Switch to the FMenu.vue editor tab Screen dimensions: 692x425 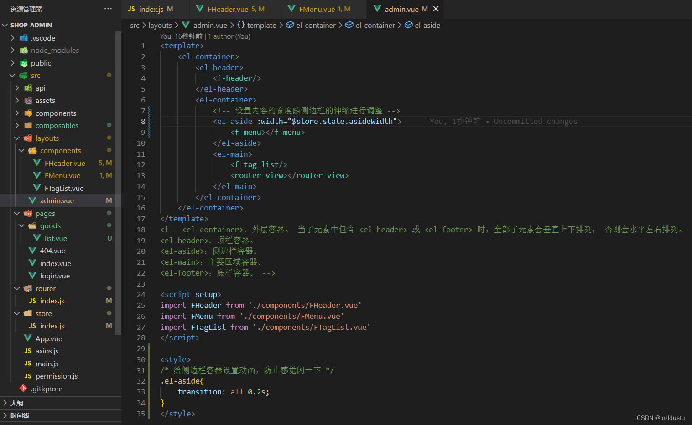[324, 9]
